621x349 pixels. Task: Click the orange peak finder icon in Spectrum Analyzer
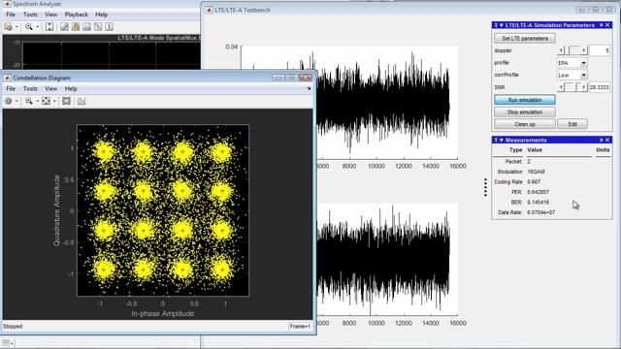[x=76, y=27]
